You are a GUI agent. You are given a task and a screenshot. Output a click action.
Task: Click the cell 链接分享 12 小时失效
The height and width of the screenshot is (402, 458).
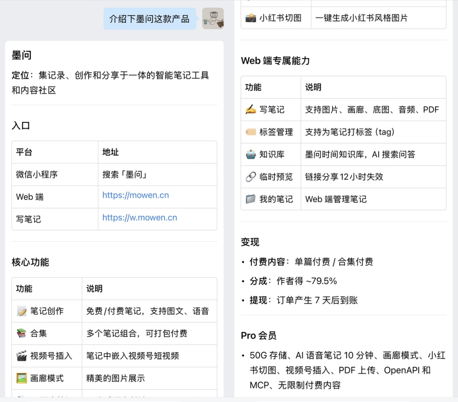[x=373, y=177]
